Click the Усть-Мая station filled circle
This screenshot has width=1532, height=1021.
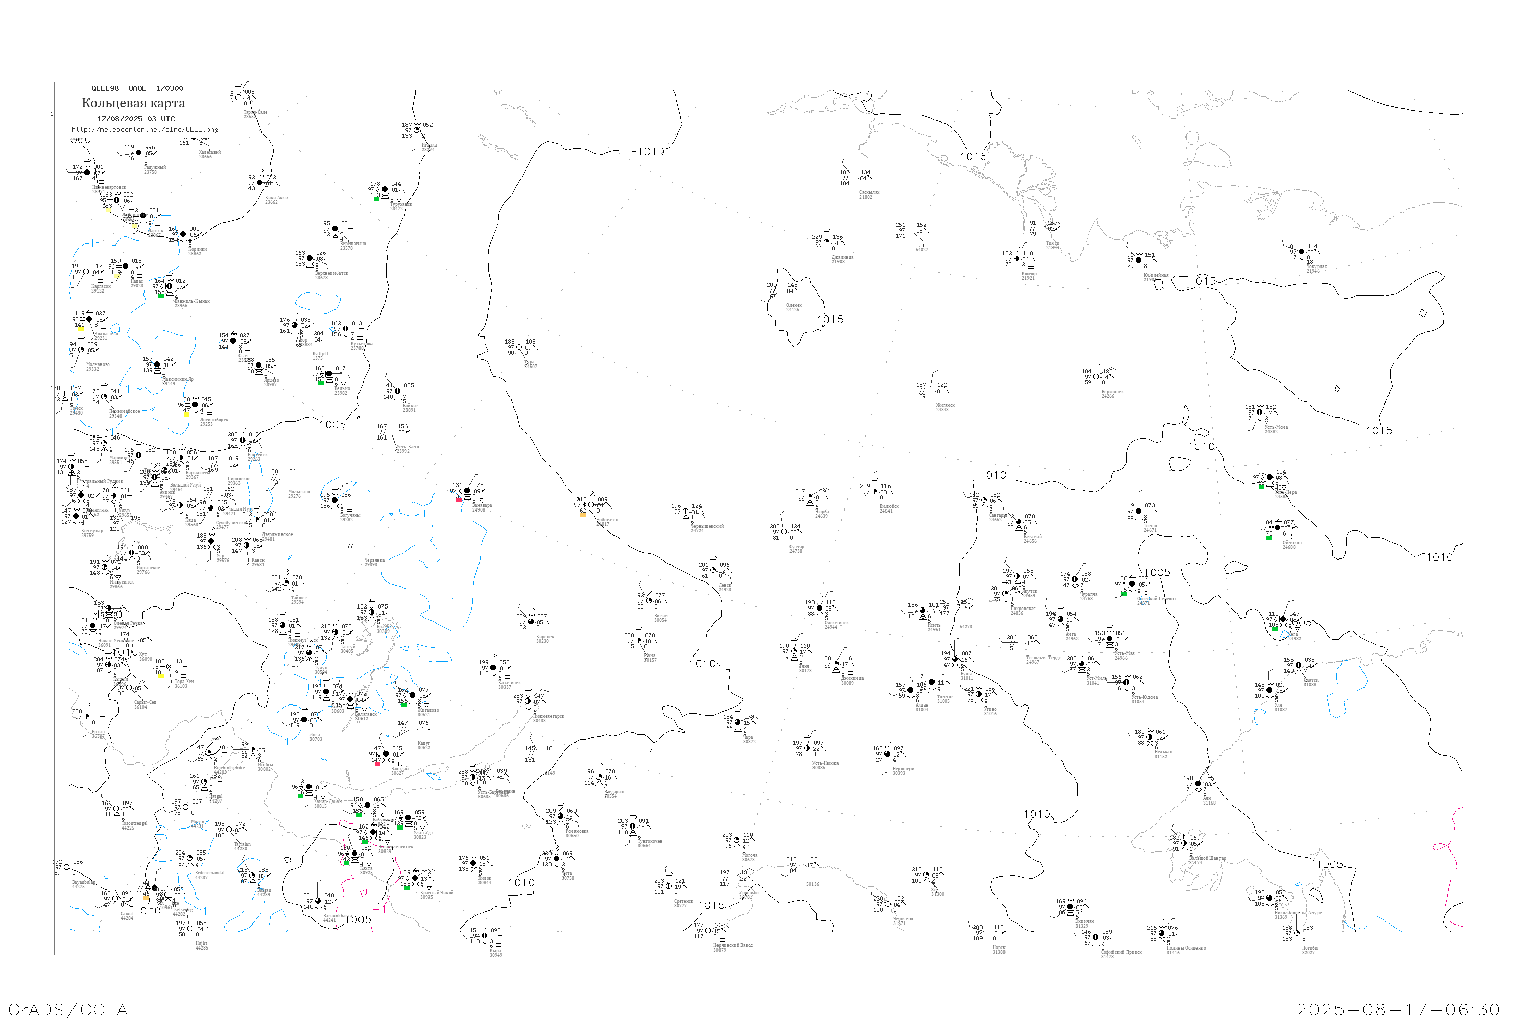click(x=1110, y=639)
